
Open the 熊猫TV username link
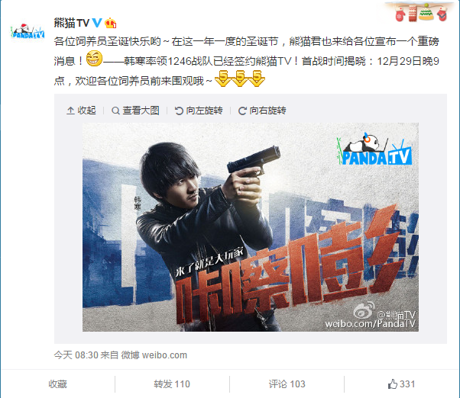[72, 23]
